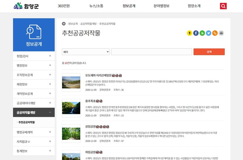Open the 365민원 top menu
The height and width of the screenshot is (160, 243).
point(64,6)
